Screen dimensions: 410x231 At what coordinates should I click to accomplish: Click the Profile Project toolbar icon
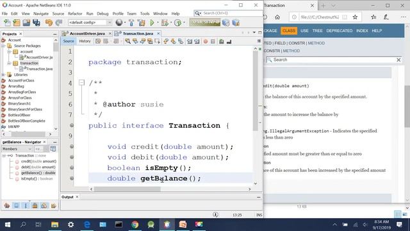coord(178,23)
